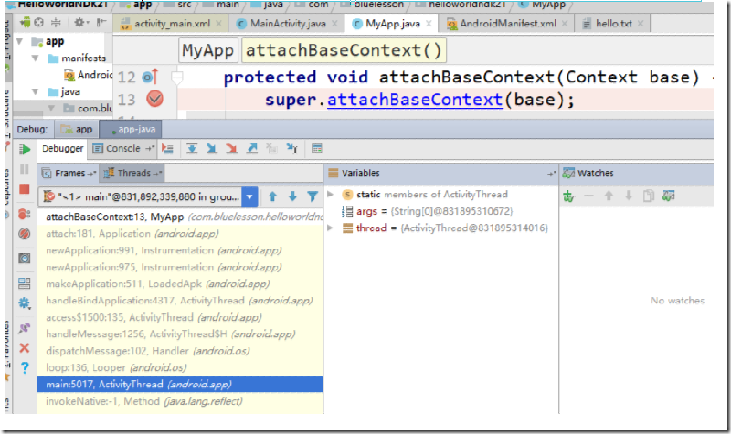Switch to activity_main.xml editor tab

[171, 24]
